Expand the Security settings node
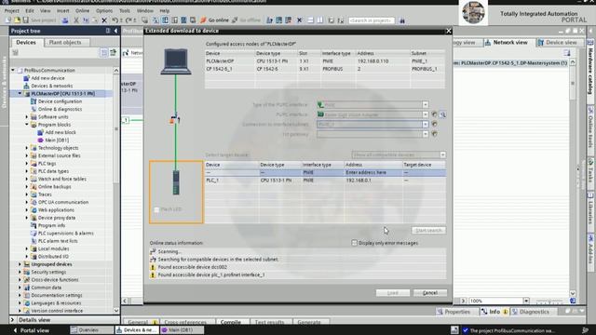This screenshot has width=596, height=335. (x=20, y=272)
